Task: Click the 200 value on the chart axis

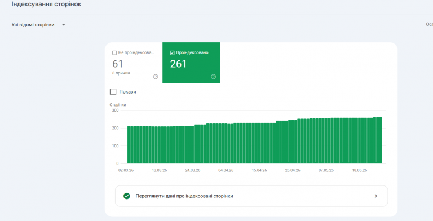Action: [x=115, y=128]
